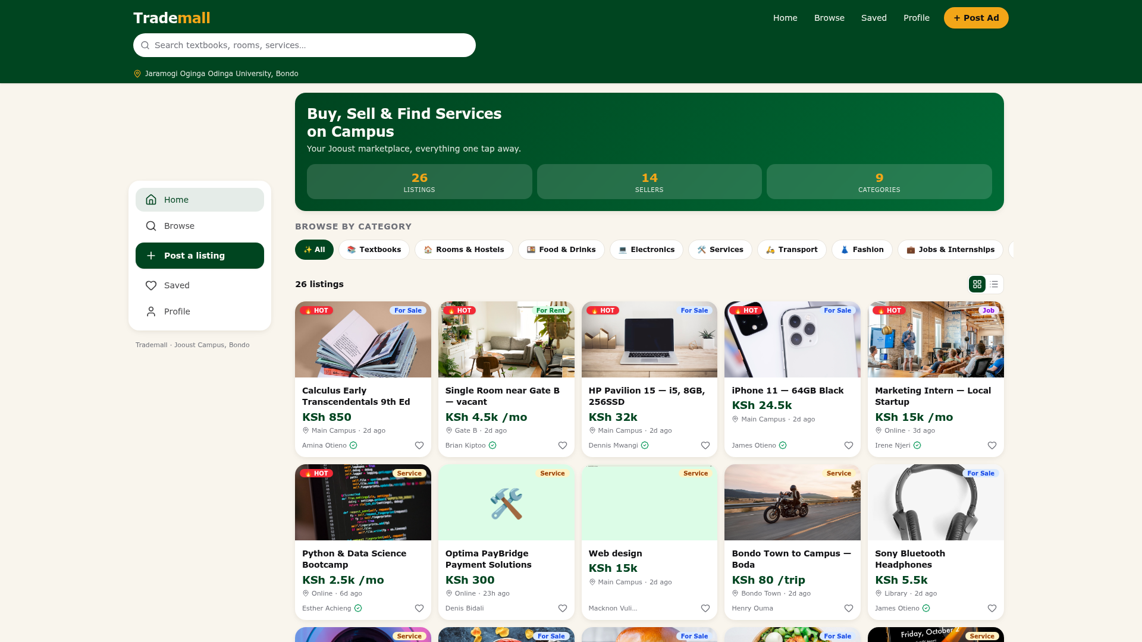This screenshot has height=642, width=1142.
Task: Select the Electronics category chip
Action: (x=647, y=250)
